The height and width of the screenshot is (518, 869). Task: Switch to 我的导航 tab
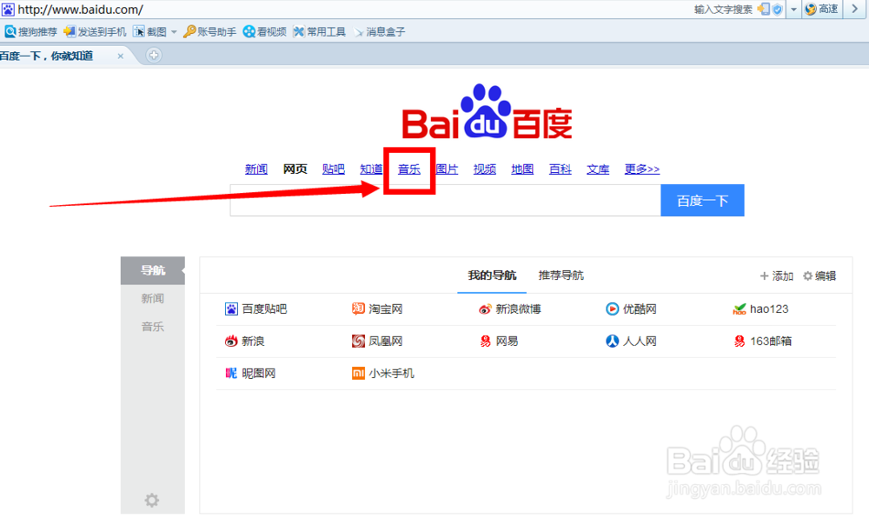(x=492, y=276)
